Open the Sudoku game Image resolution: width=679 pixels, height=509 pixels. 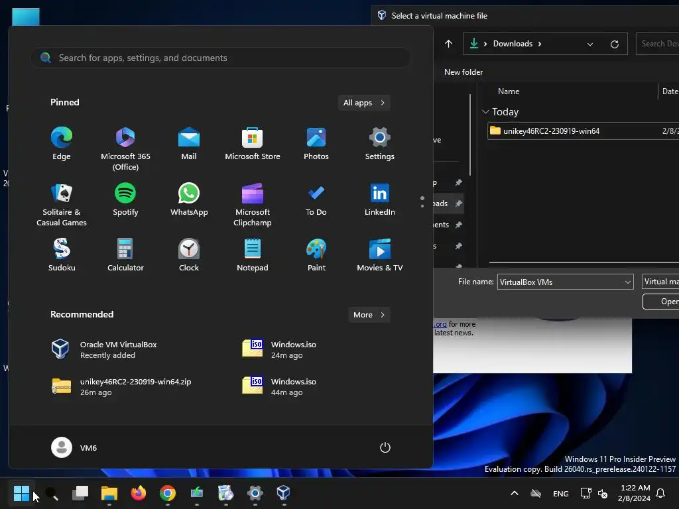click(62, 255)
